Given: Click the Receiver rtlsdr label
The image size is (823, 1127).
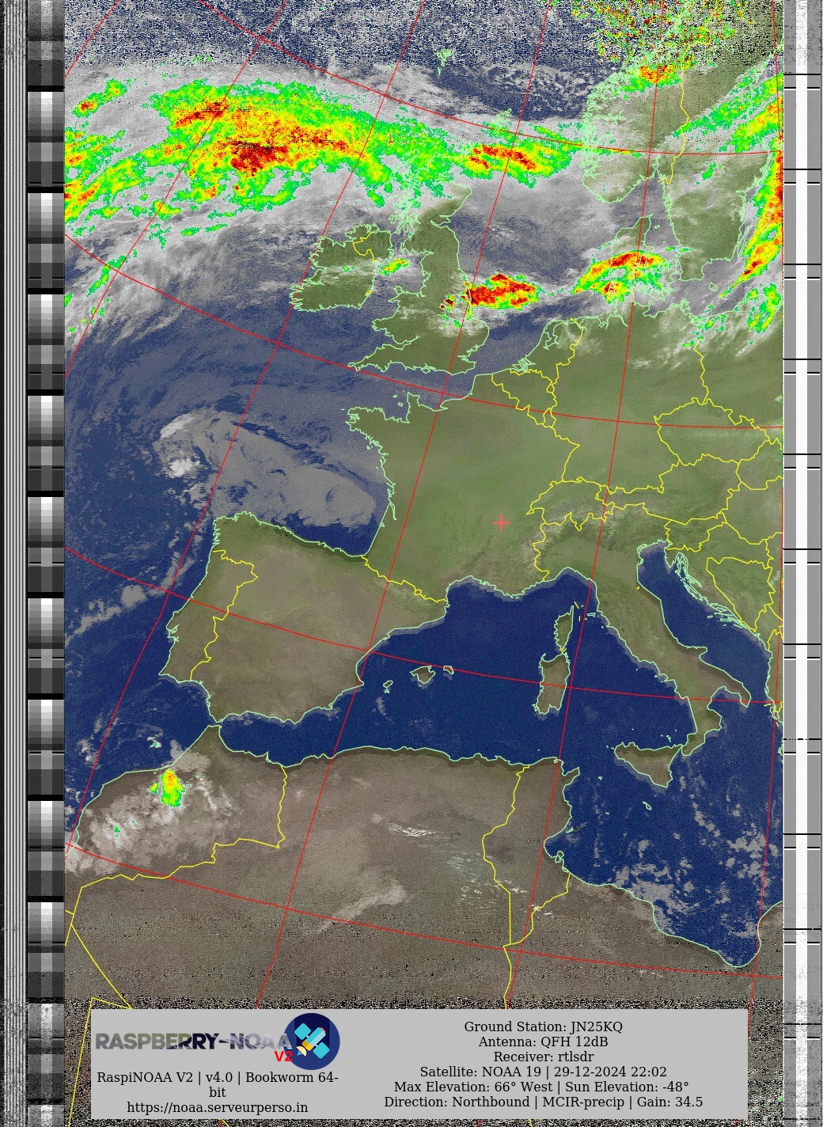Looking at the screenshot, I should pyautogui.click(x=543, y=1057).
